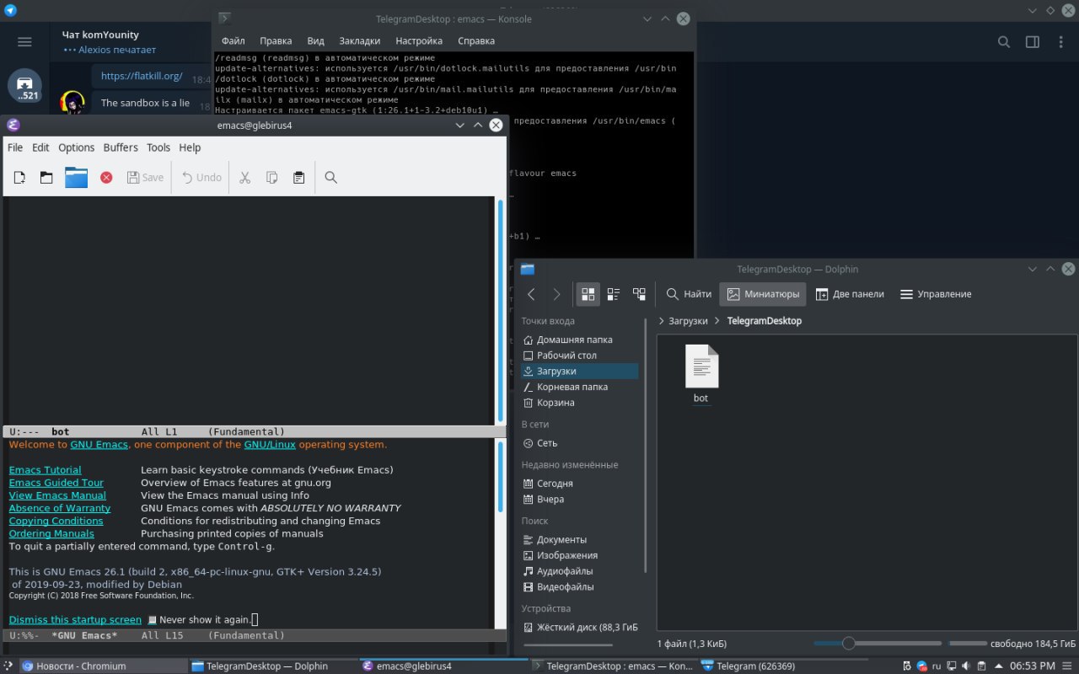Switch Dolphin to Icons view mode
The width and height of the screenshot is (1079, 674).
(x=588, y=294)
